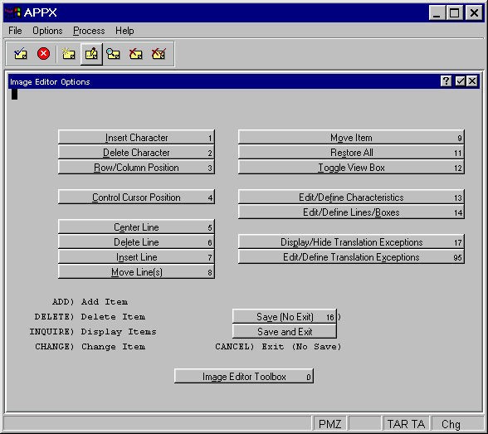Image resolution: width=488 pixels, height=434 pixels.
Task: Click the 'INQUIRE) Display Items' text
Action: pyautogui.click(x=93, y=332)
